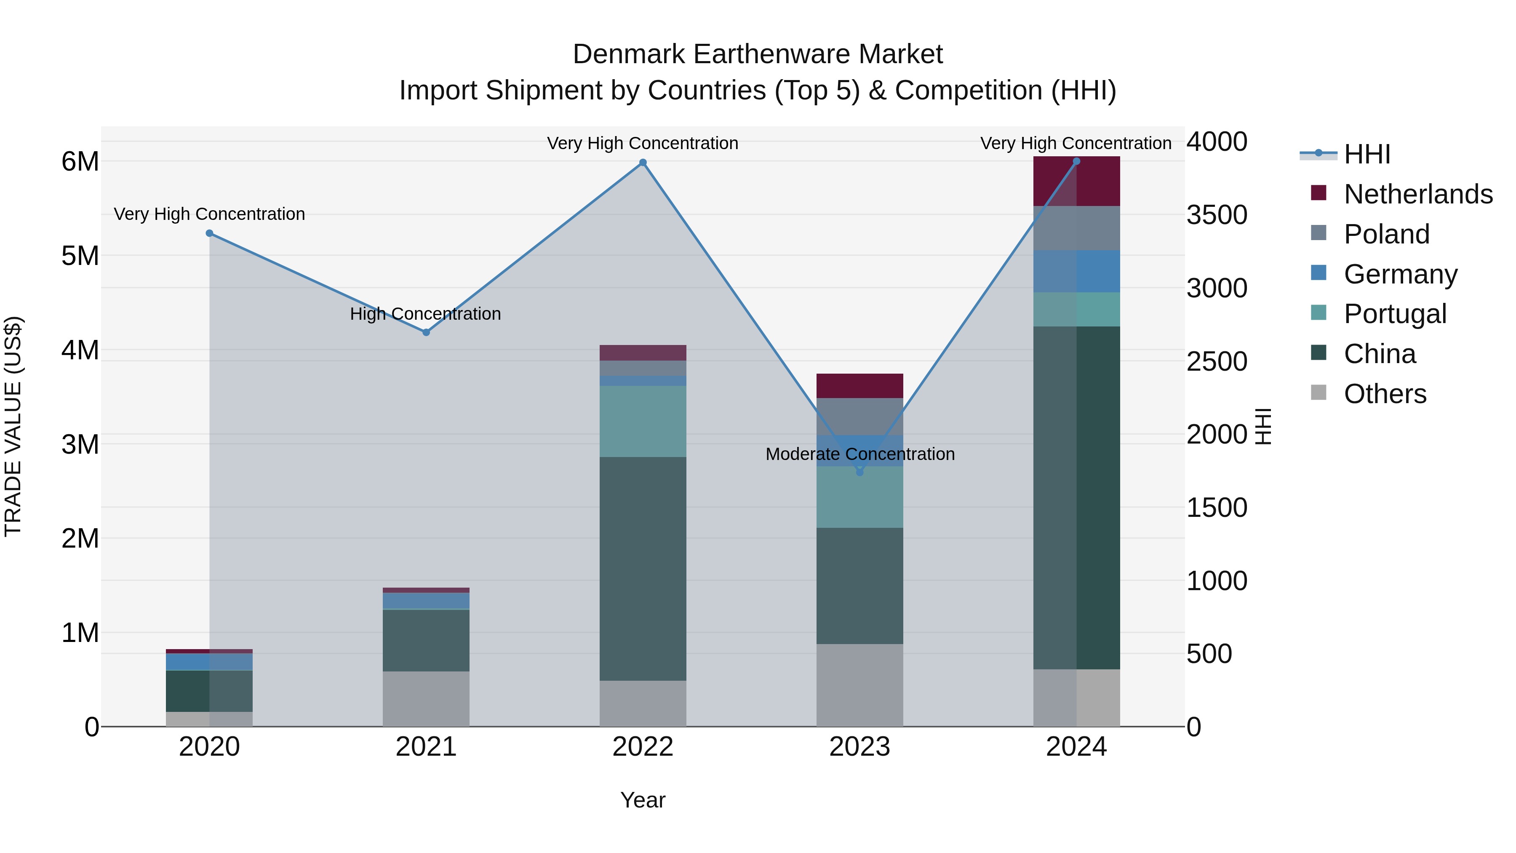Select the 2022 HHI data point

click(643, 163)
